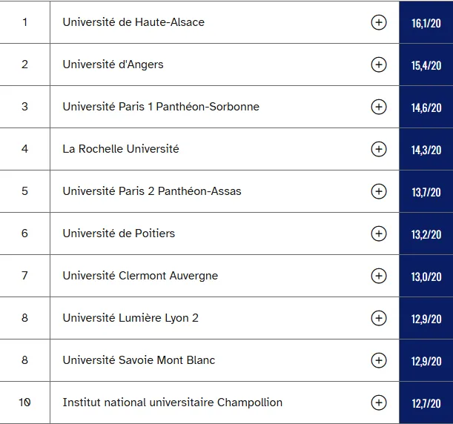Viewport: 453px width, 424px height.
Task: Select rank number 10 cell
Action: coord(25,403)
